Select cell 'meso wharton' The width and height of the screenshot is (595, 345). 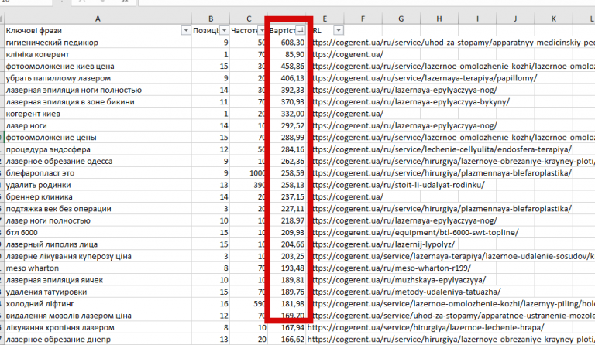[x=98, y=268]
